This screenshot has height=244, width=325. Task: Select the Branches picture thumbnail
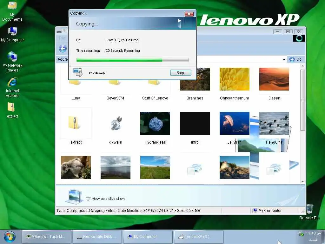click(195, 79)
